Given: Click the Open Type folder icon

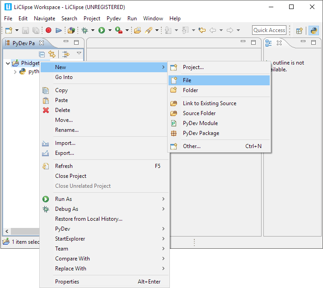Looking at the screenshot, I should point(138,30).
